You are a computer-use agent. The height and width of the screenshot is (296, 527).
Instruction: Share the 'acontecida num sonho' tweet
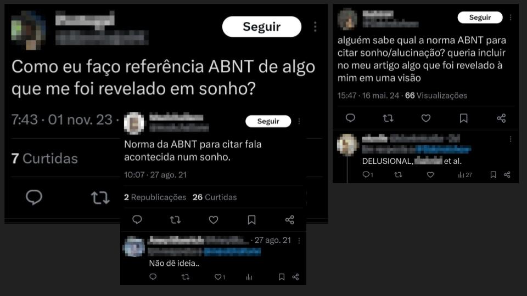(x=290, y=220)
